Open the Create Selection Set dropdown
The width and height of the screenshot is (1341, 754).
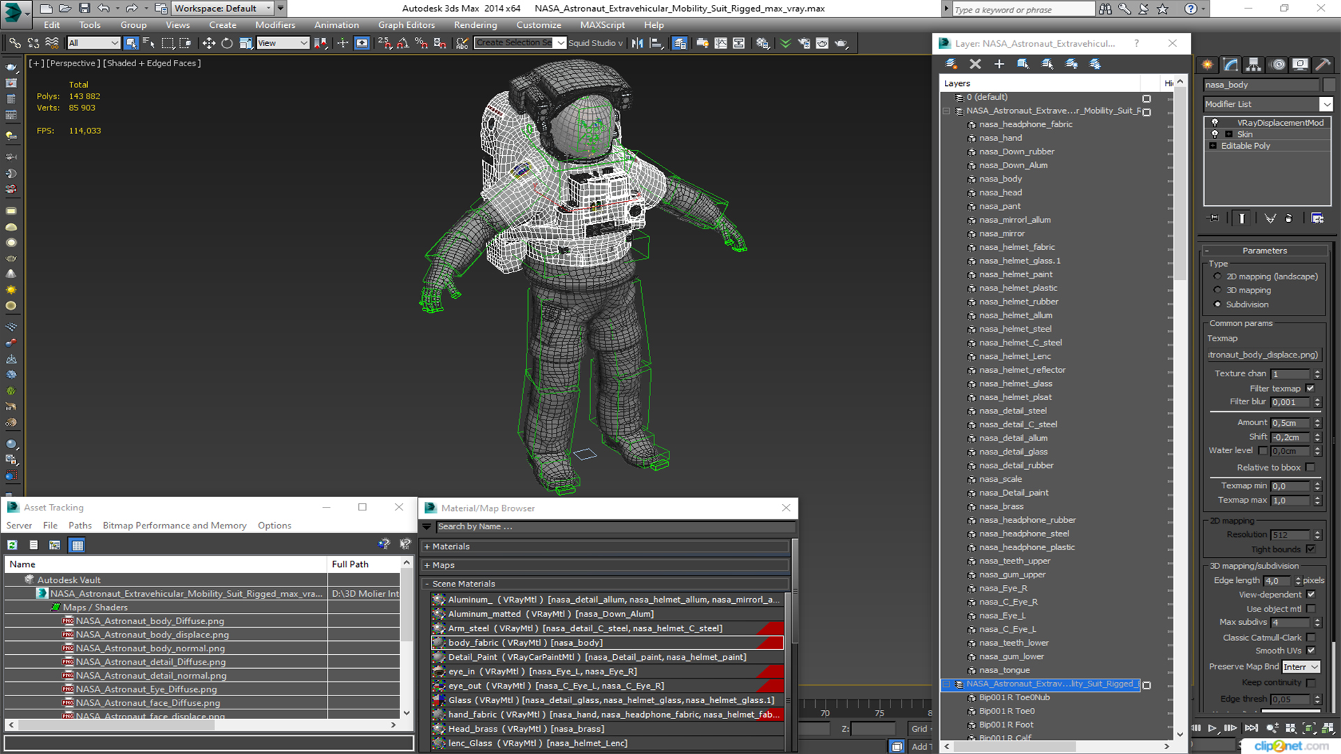pyautogui.click(x=560, y=43)
